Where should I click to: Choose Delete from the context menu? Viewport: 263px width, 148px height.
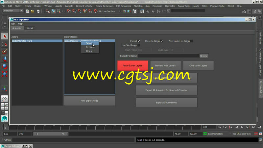[90, 51]
